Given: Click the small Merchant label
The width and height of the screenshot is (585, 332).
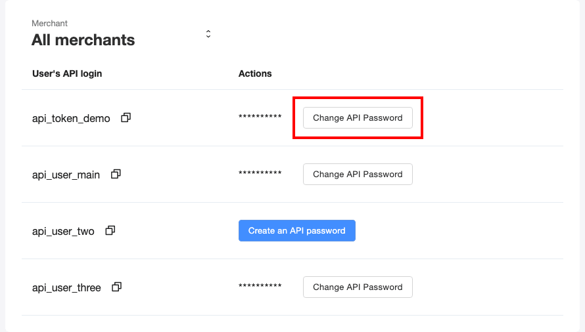Looking at the screenshot, I should [50, 24].
